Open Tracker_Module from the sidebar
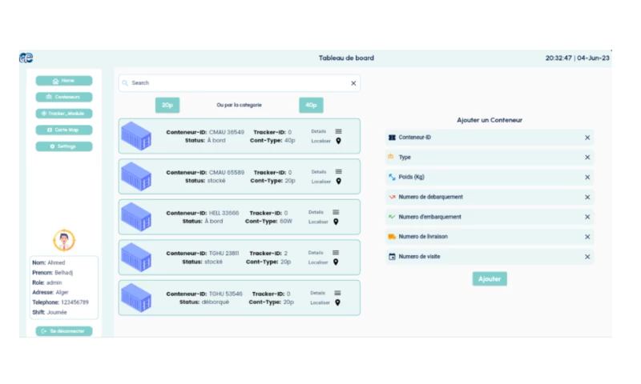 click(63, 114)
